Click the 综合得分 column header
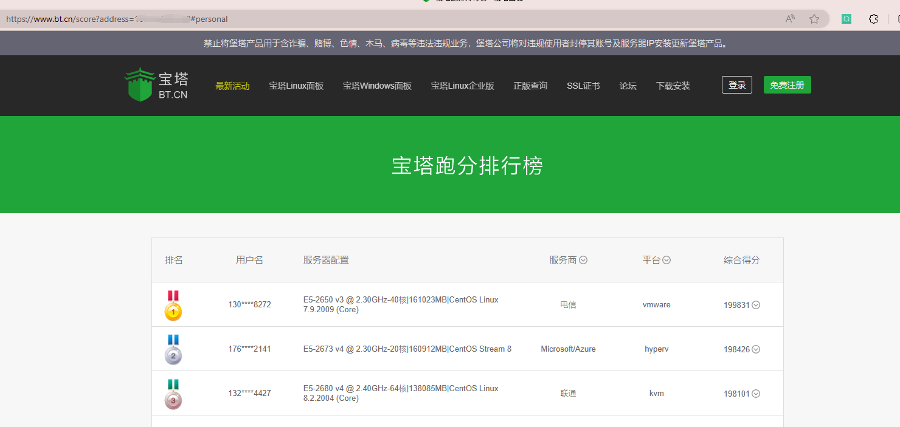Screen dimensions: 900x427 click(742, 260)
